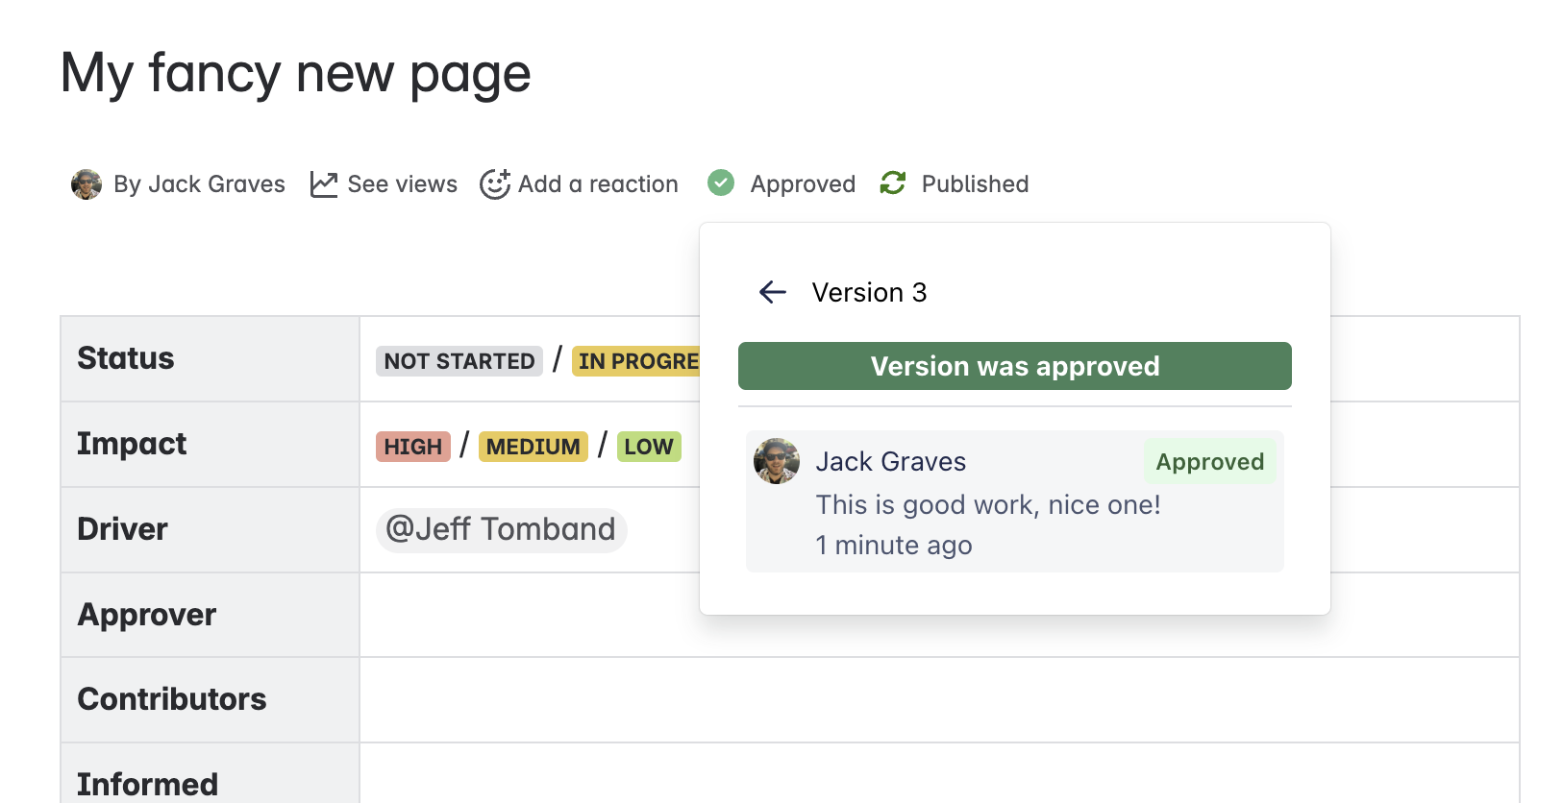Click Jack Graves' avatar in the byline
The width and height of the screenshot is (1563, 803).
pyautogui.click(x=87, y=183)
